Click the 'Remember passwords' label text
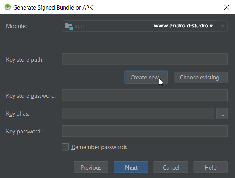 [x=99, y=147]
